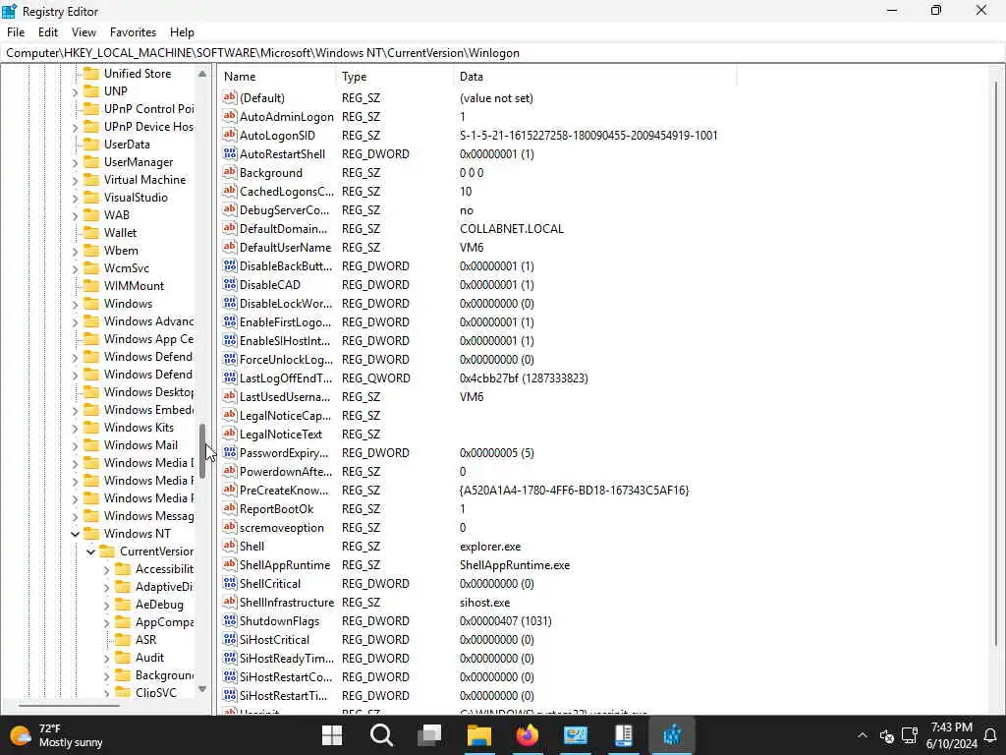Expand the Windows Kits tree node
Viewport: 1006px width, 755px height.
pos(75,428)
